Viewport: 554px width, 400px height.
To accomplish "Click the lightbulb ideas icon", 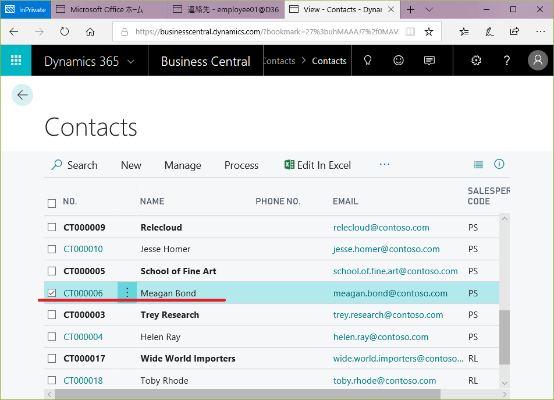I will point(367,61).
